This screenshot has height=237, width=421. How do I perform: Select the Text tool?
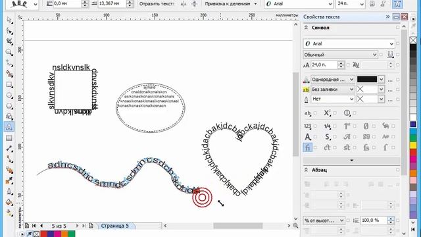[x=9, y=127]
